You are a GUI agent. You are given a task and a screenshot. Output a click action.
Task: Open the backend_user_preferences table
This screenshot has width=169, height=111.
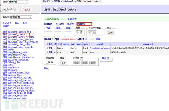[23, 42]
